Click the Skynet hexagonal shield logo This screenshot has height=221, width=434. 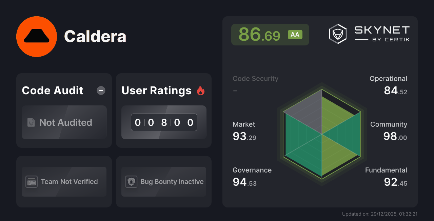[x=337, y=34]
